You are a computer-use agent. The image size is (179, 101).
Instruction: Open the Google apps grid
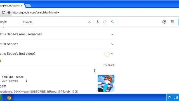pos(173,22)
